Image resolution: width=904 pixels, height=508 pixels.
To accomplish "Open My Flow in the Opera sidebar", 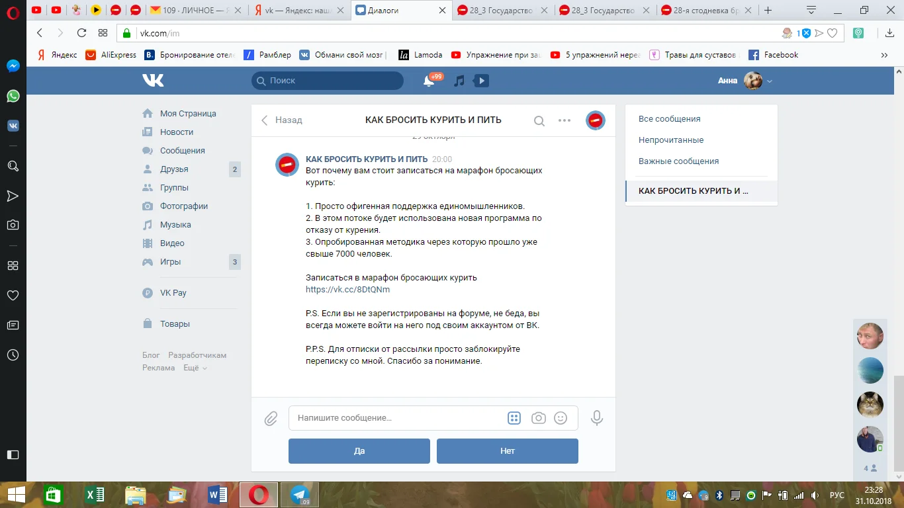I will [x=13, y=196].
